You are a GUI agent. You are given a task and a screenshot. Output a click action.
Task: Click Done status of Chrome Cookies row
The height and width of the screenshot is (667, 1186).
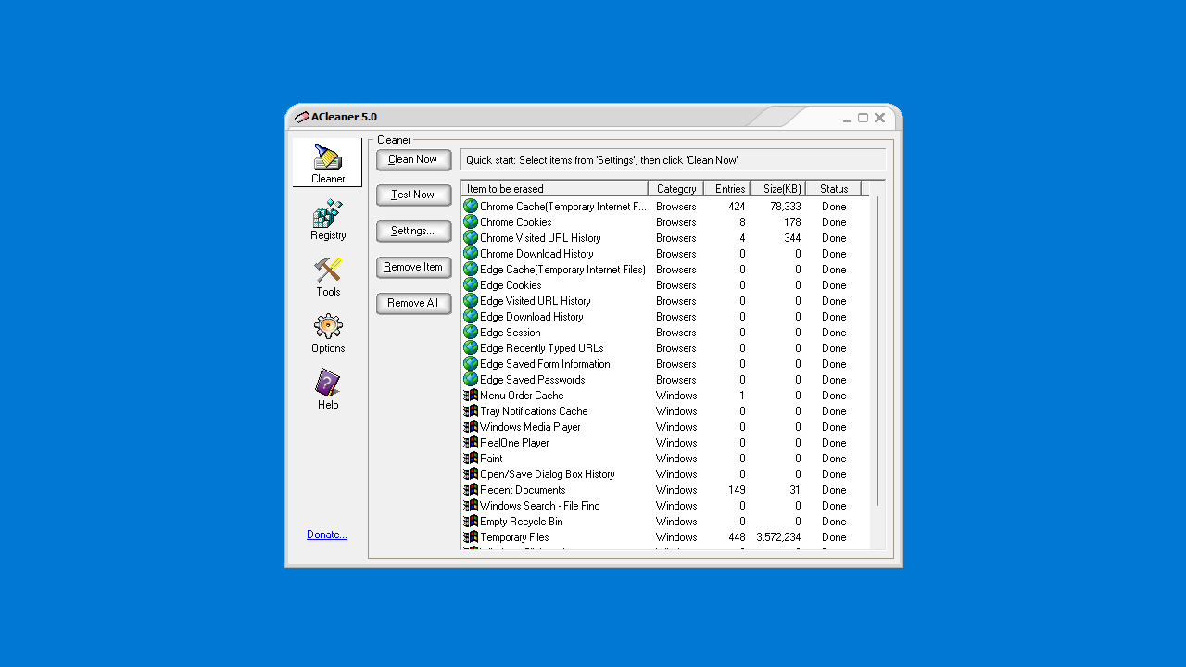click(834, 222)
